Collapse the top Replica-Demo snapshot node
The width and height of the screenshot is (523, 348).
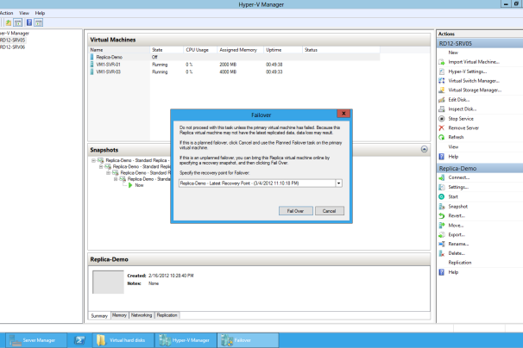[x=94, y=160]
